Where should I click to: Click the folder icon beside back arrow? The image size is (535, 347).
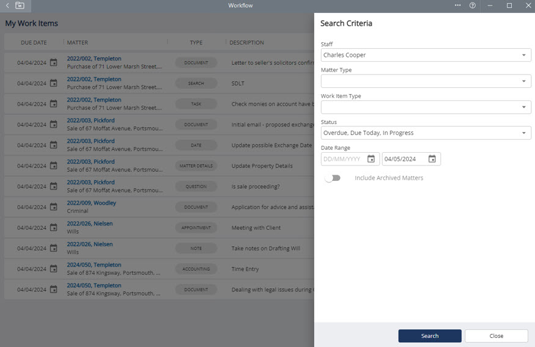(x=20, y=5)
